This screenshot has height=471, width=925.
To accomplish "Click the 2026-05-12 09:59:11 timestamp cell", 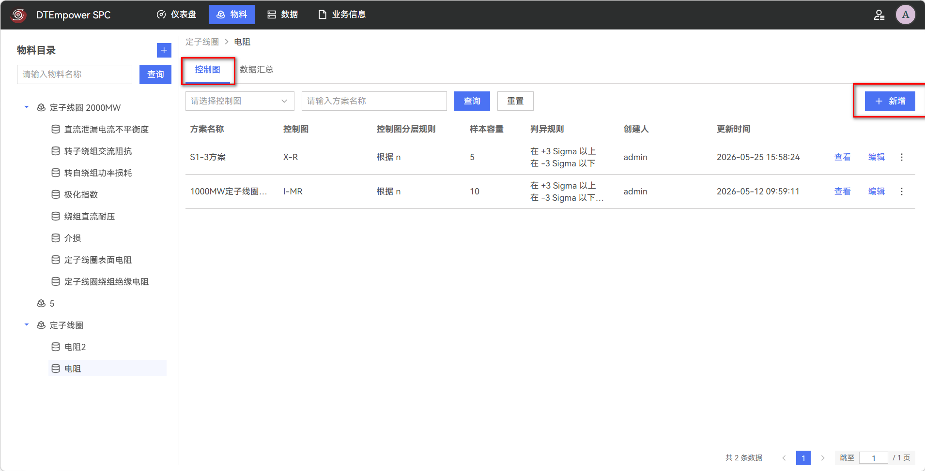I will pyautogui.click(x=758, y=191).
